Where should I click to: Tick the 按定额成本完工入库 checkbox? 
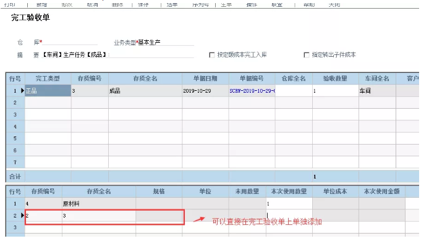tap(211, 55)
